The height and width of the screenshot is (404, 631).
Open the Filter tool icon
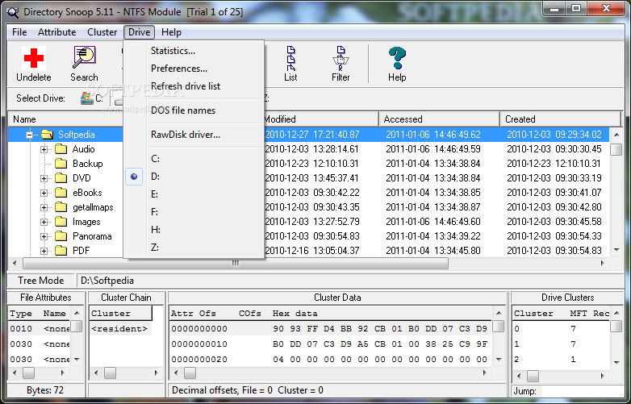(x=341, y=58)
